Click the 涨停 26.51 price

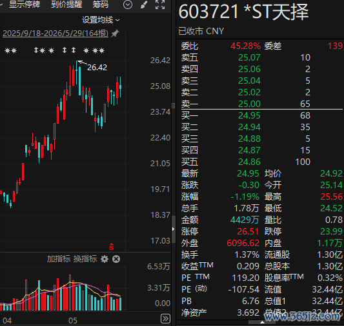pos(248,231)
